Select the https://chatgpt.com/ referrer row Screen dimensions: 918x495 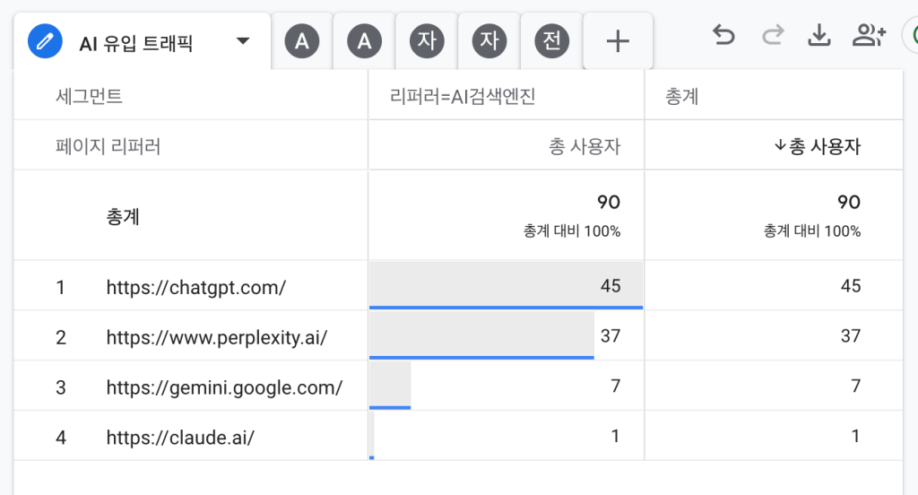(x=195, y=287)
